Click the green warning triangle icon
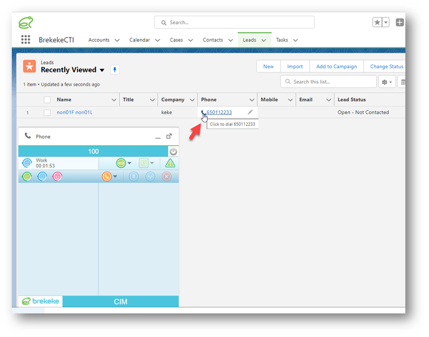 [x=170, y=163]
